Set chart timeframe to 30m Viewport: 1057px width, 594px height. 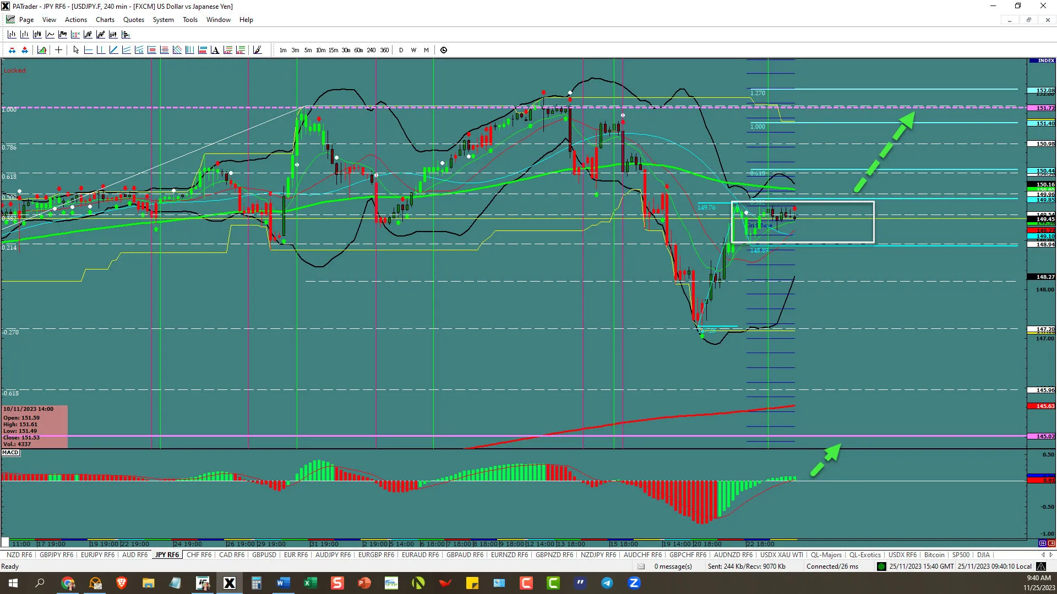346,50
